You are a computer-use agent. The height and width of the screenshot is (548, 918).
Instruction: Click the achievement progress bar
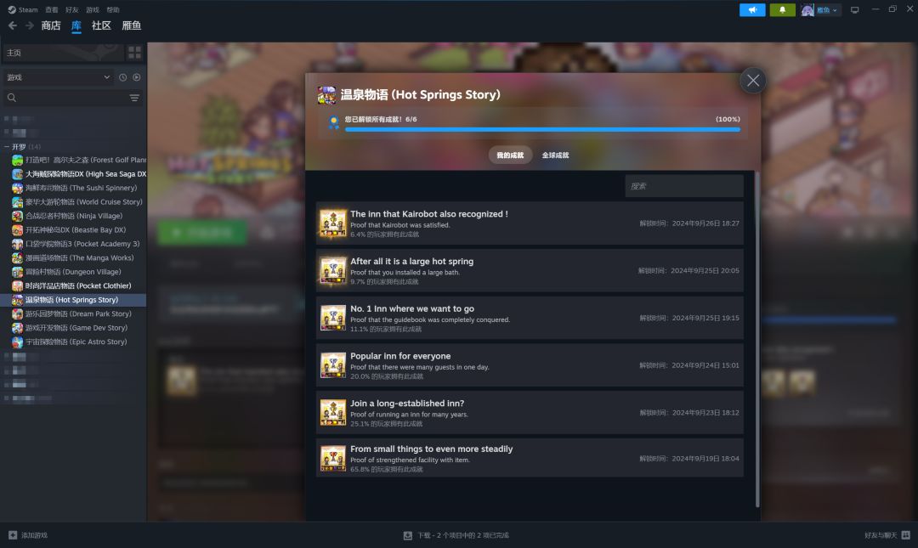coord(542,129)
